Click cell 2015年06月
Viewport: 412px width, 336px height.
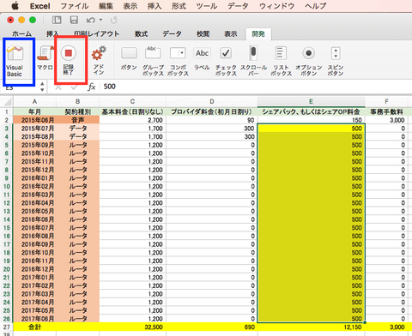(x=34, y=120)
